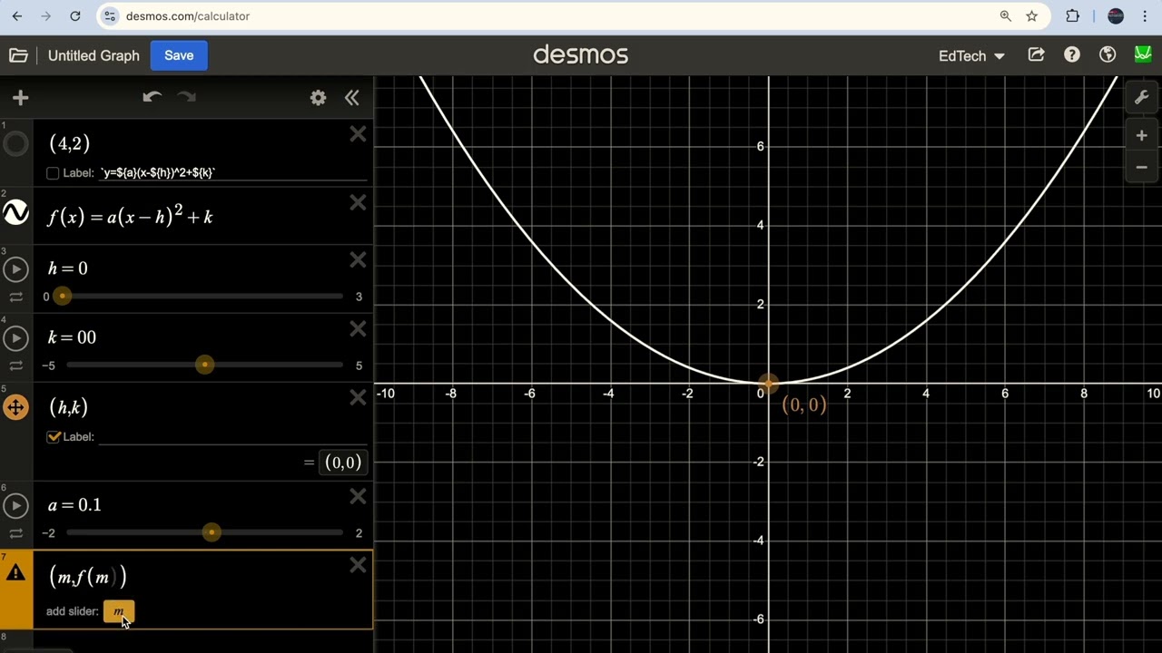Open the warning icon on expression 7

(15, 573)
